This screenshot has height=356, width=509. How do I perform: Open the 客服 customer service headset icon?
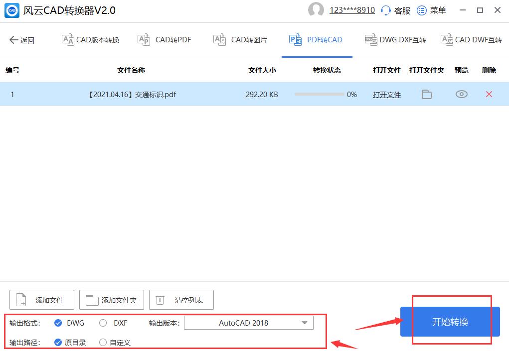[386, 10]
